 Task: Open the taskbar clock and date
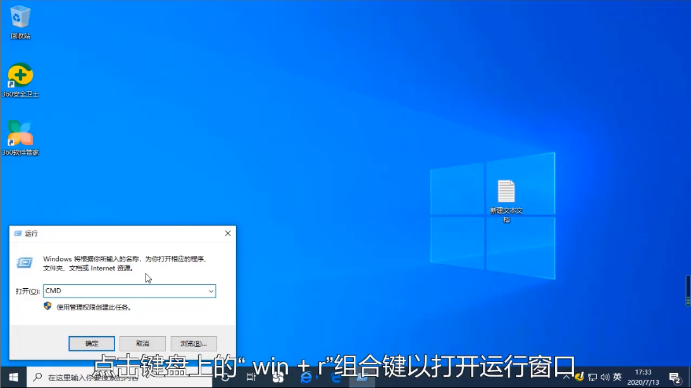(x=644, y=377)
